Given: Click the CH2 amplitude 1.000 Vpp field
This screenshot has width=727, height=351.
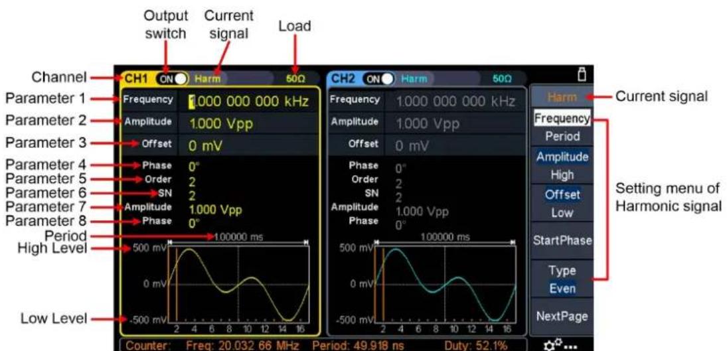Looking at the screenshot, I should pyautogui.click(x=455, y=123).
